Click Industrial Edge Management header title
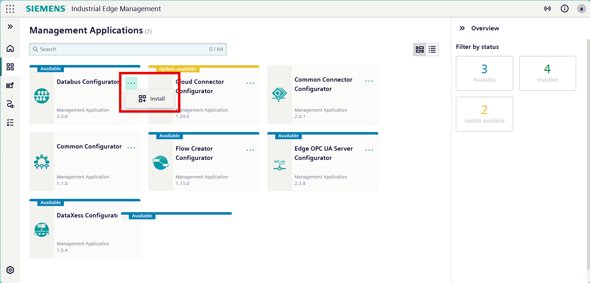Image resolution: width=590 pixels, height=283 pixels. [116, 9]
